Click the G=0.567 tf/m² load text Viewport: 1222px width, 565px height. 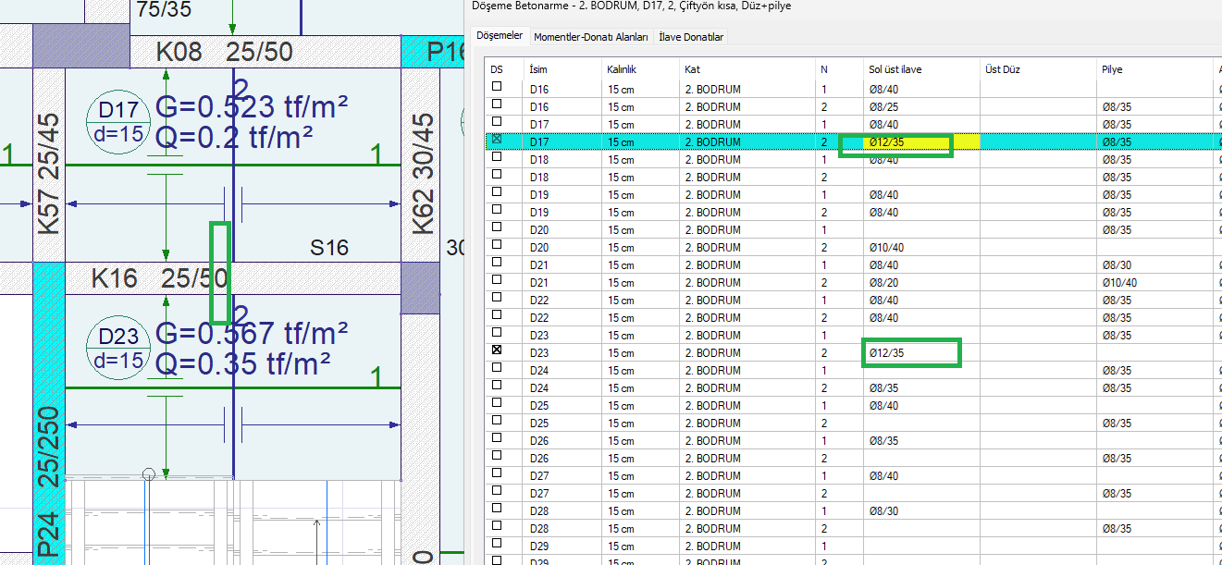click(251, 332)
